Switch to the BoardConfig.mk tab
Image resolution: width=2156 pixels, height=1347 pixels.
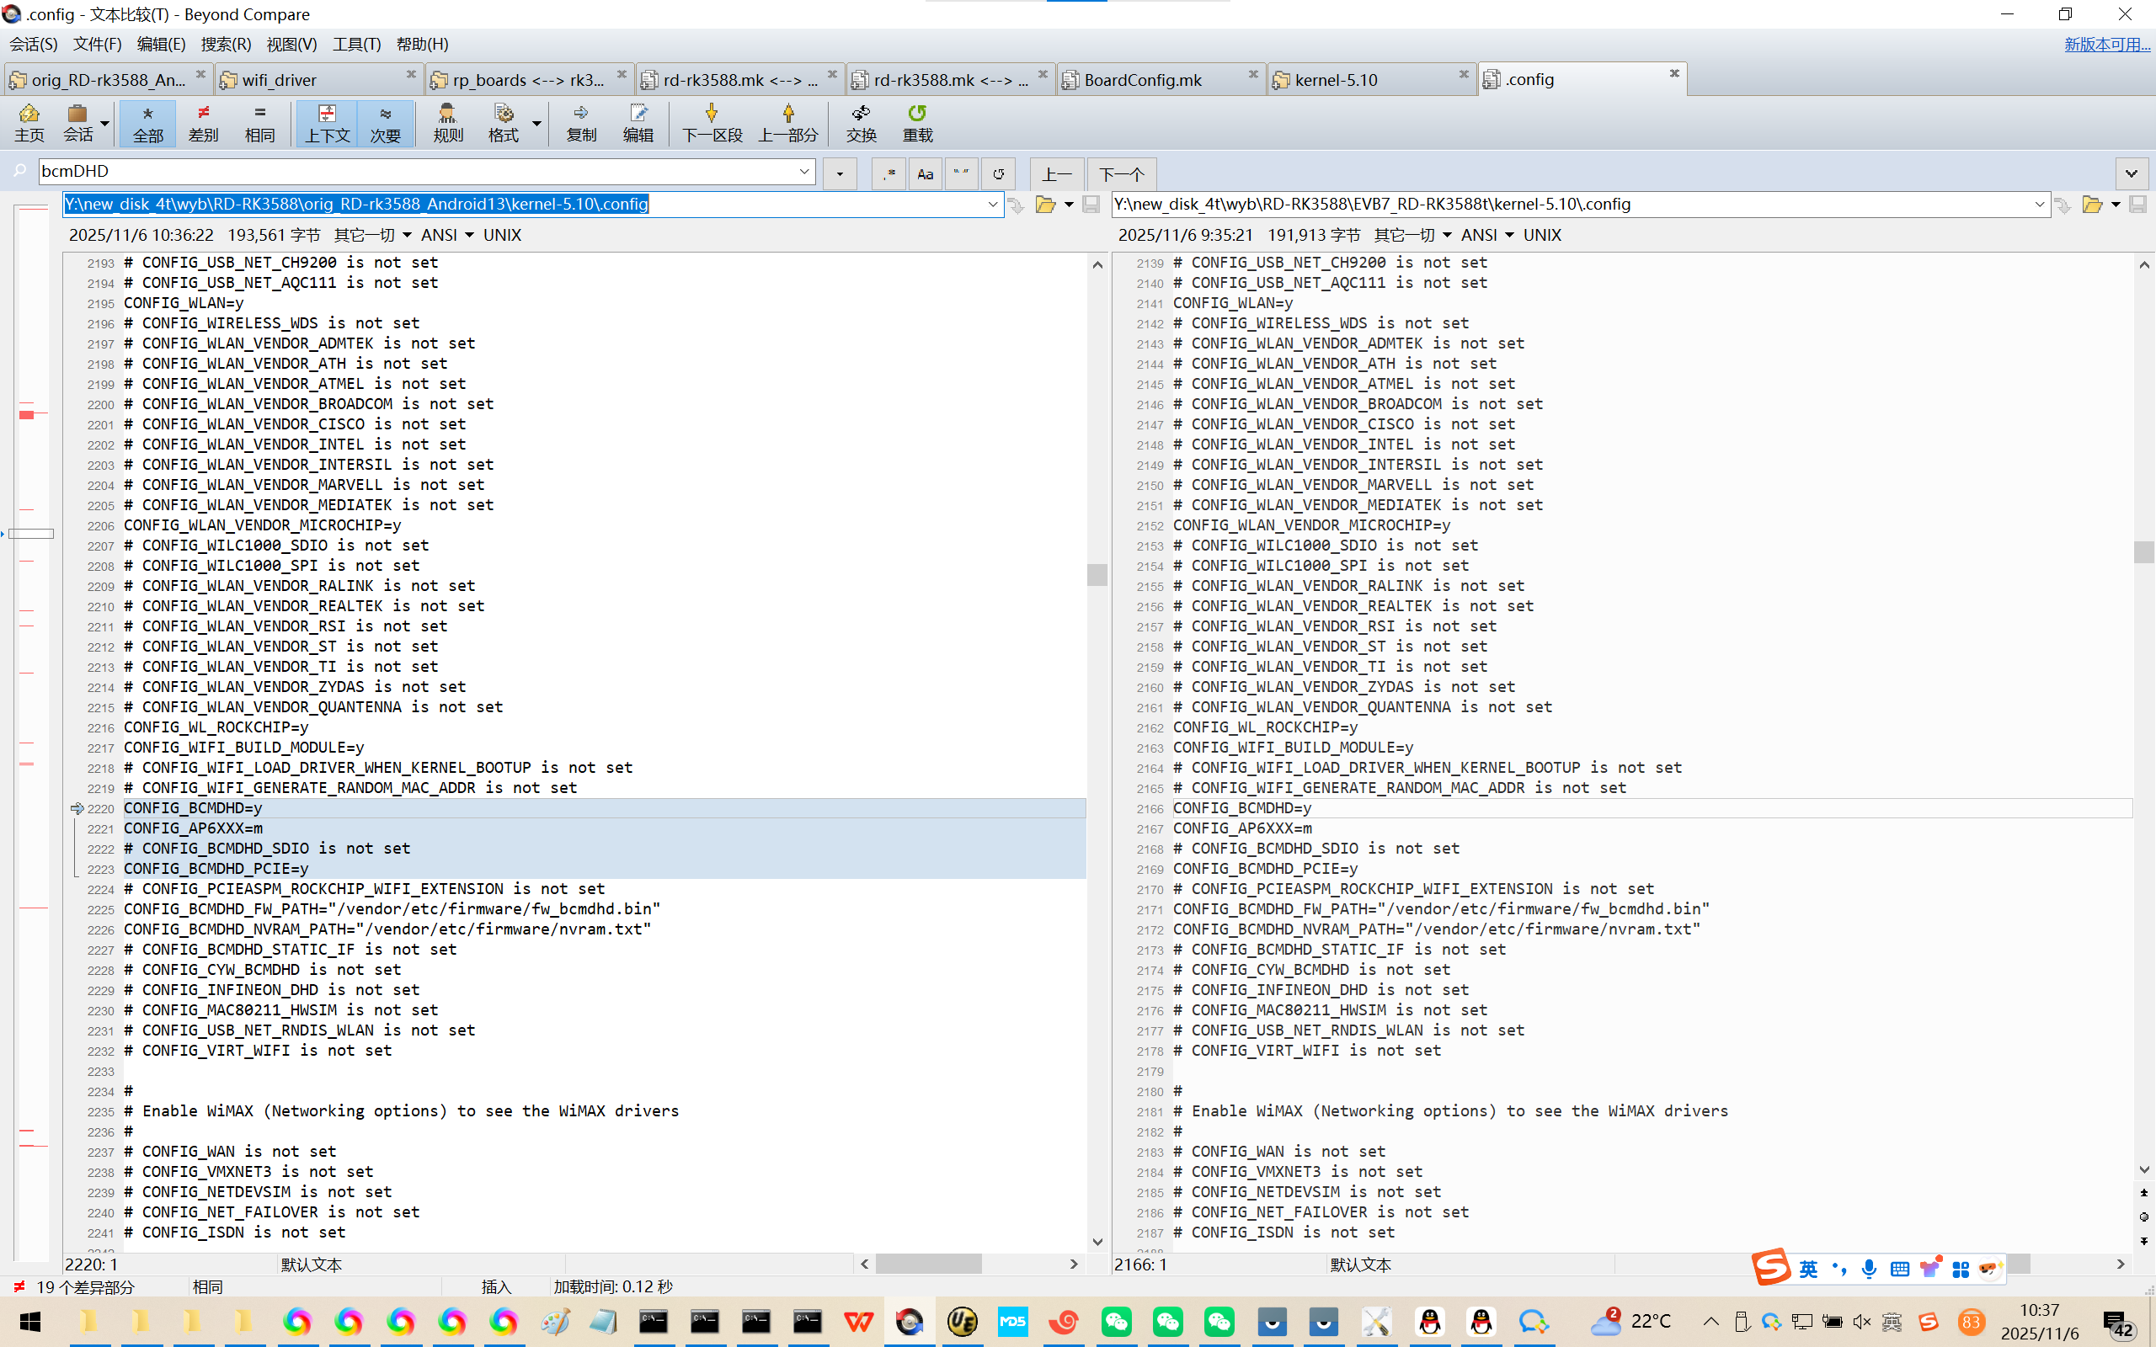point(1143,80)
